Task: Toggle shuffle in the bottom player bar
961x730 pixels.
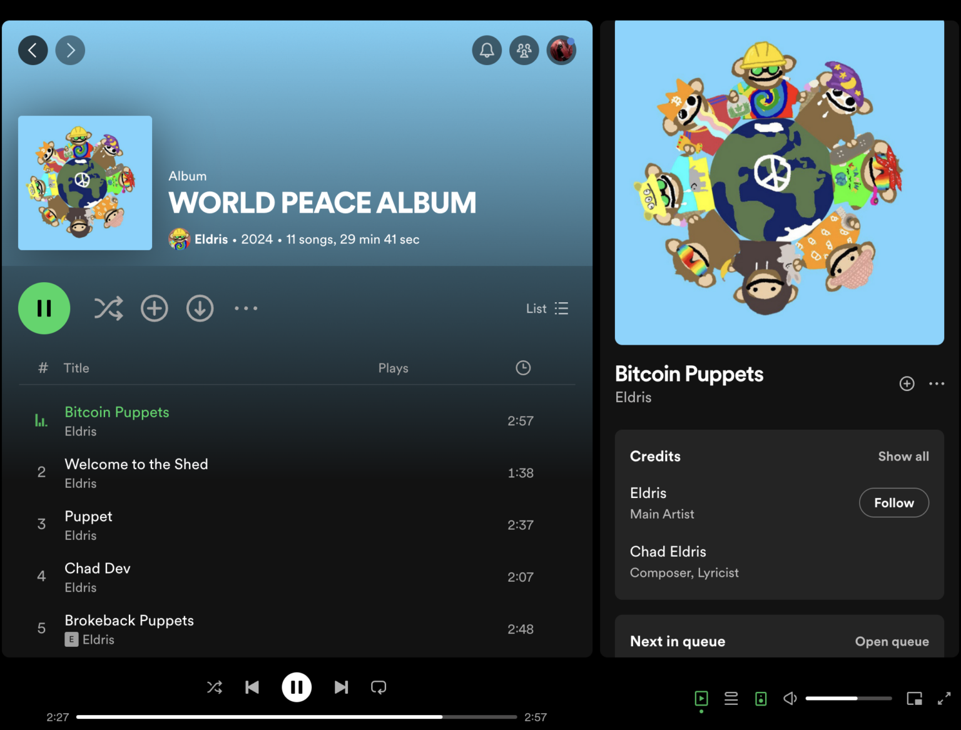Action: [x=215, y=687]
